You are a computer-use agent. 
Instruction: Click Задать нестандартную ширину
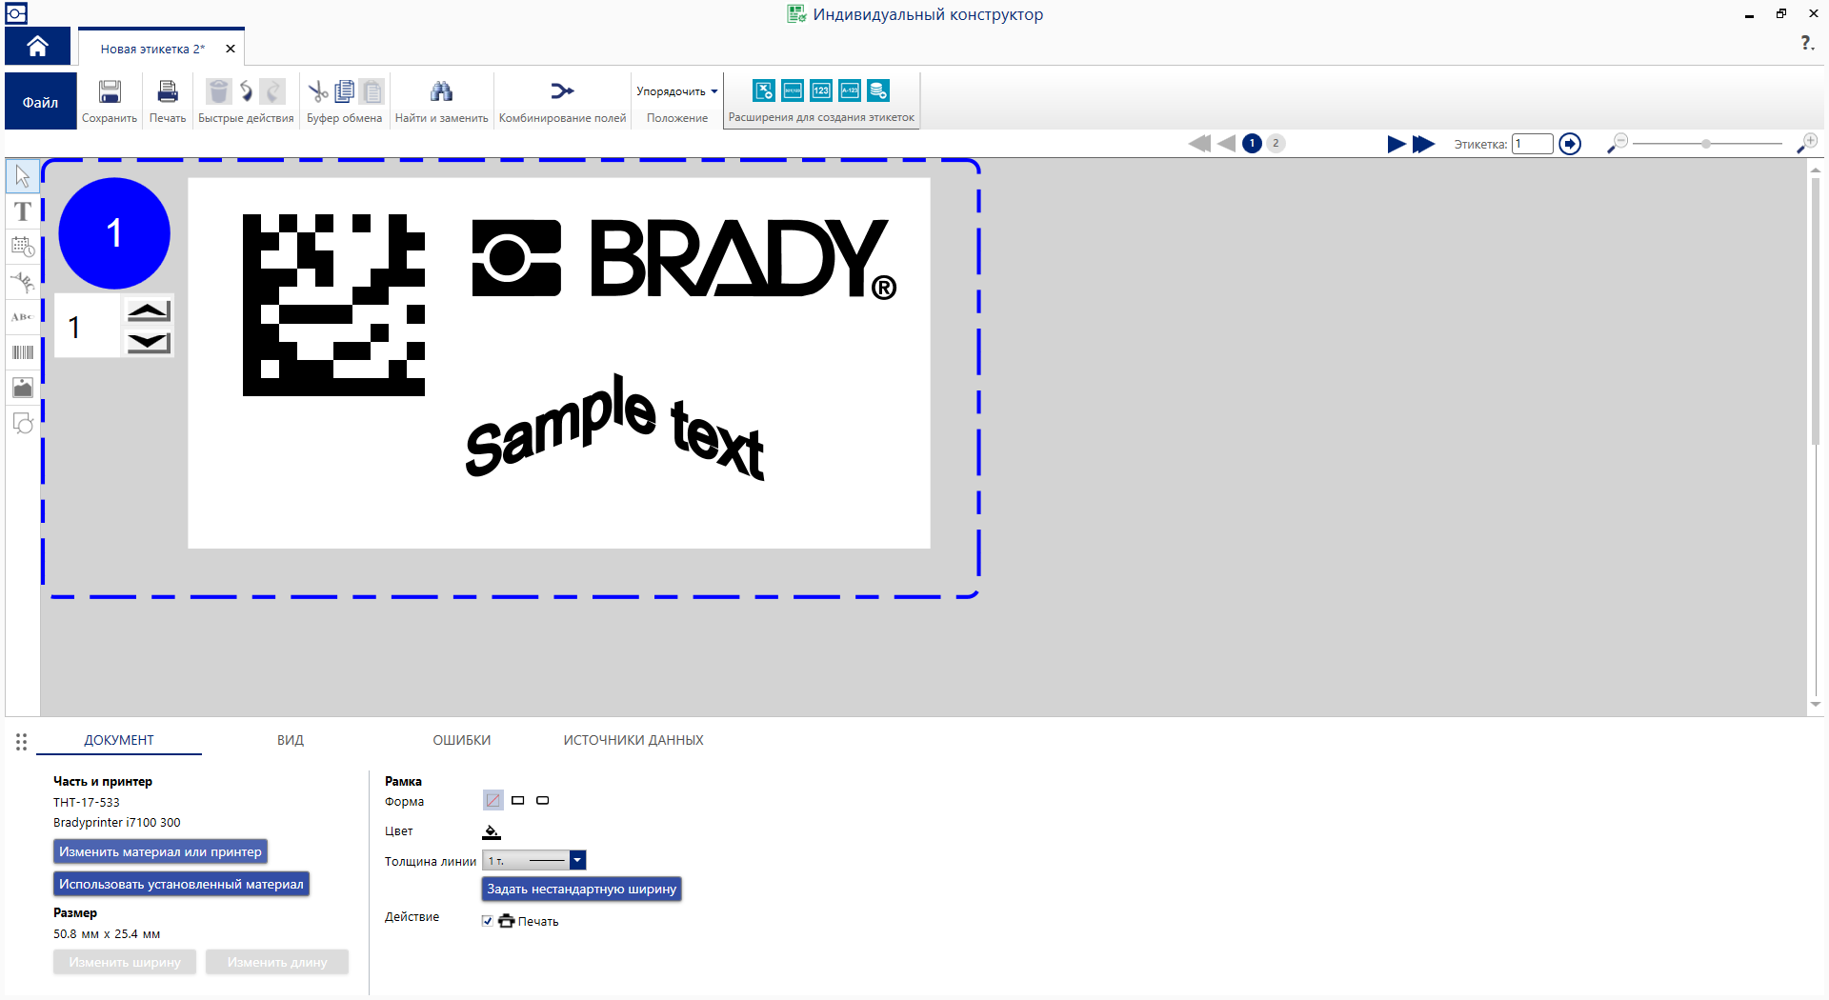pos(581,889)
